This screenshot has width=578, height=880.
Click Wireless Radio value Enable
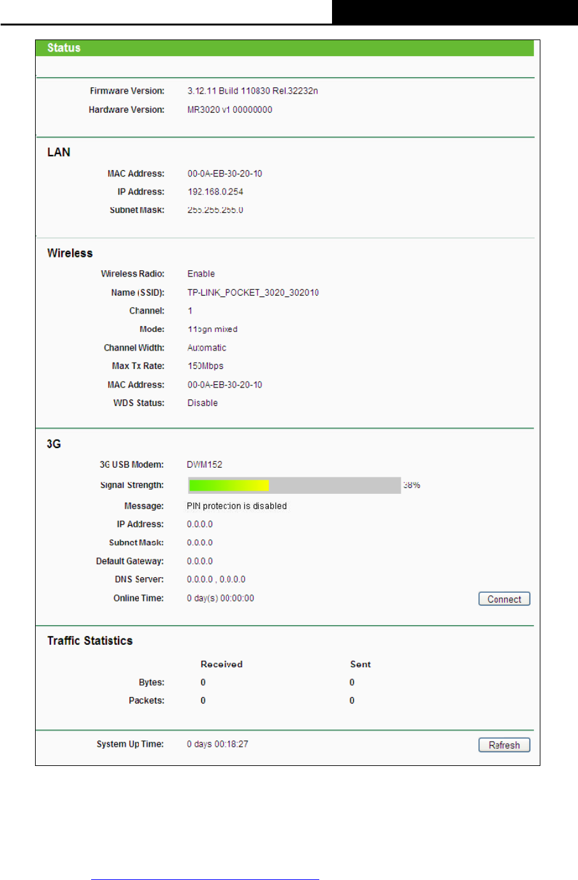pyautogui.click(x=201, y=274)
